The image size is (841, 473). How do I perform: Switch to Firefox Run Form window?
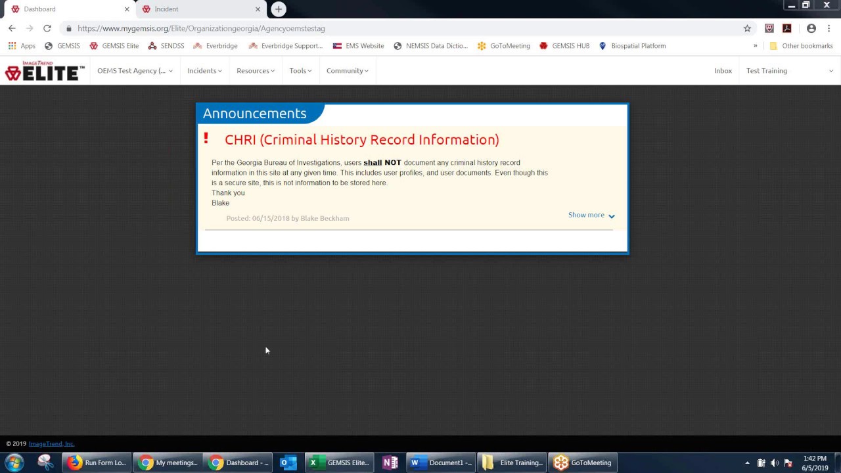tap(97, 462)
